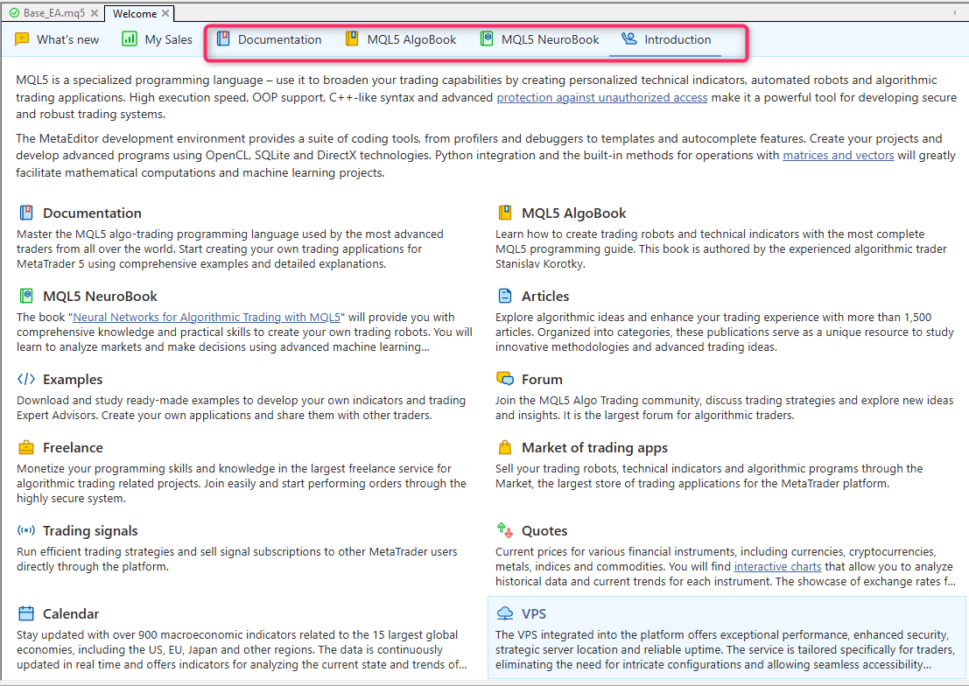Click the What's new tab icon

pos(22,38)
